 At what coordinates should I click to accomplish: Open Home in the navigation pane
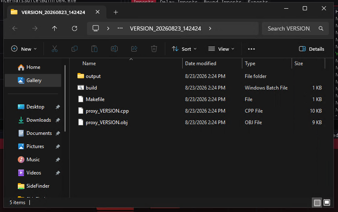coord(33,67)
